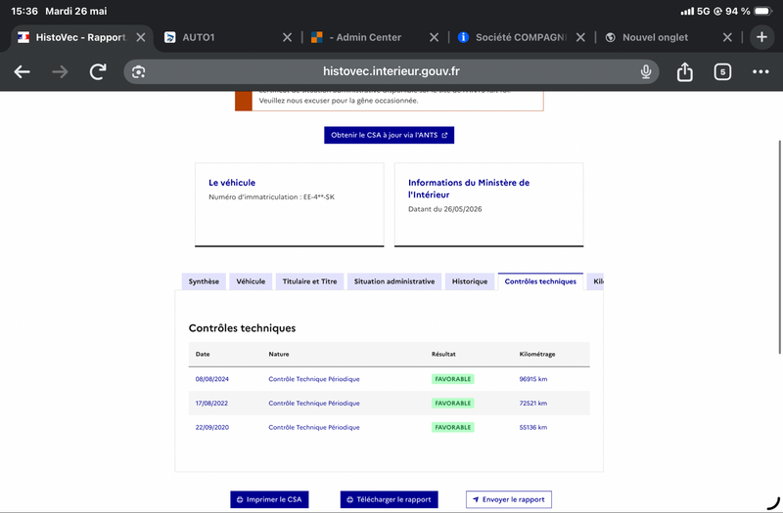Add a new tab with plus button

(761, 37)
